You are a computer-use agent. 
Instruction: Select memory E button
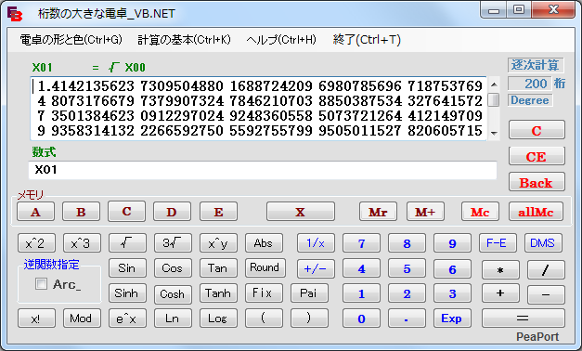click(219, 212)
